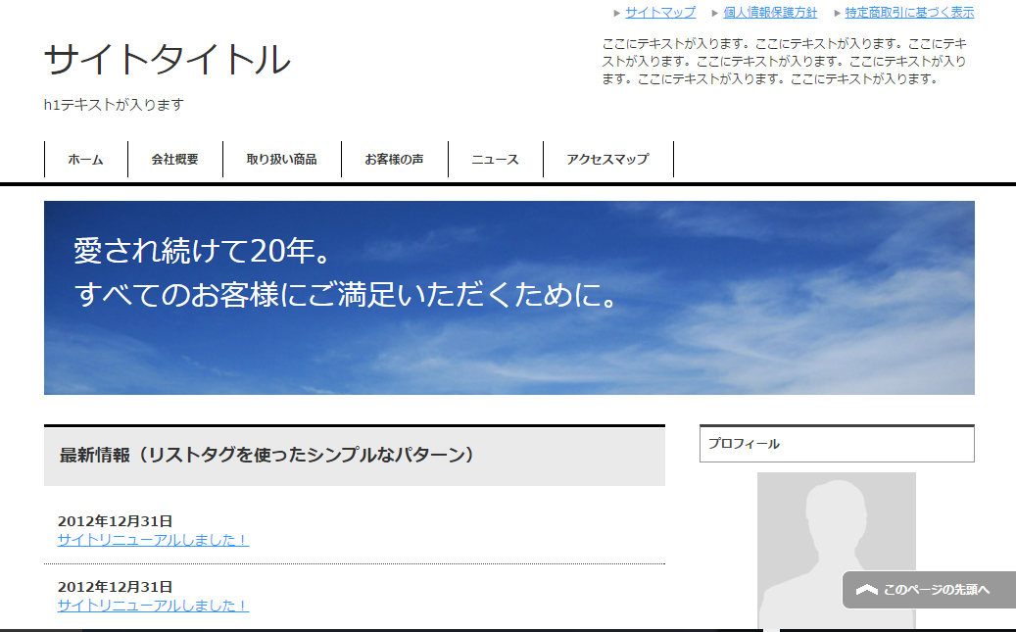Click the プロフィール sidebar header

tap(837, 444)
